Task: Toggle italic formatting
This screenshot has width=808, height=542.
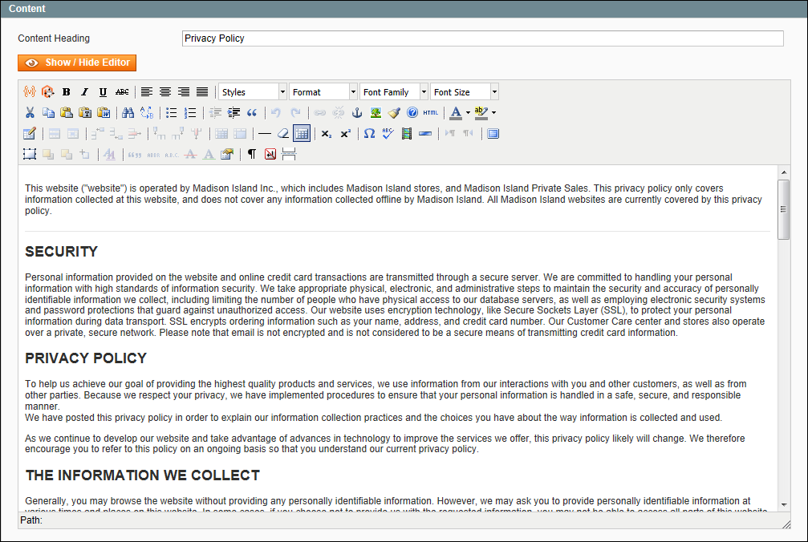Action: [x=84, y=91]
